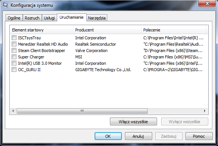
Task: Tick the Menedżer Realtek HD Audio checkbox
Action: click(x=14, y=44)
